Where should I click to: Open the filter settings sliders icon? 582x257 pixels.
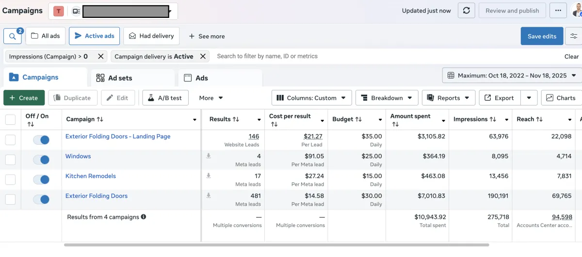pos(574,36)
